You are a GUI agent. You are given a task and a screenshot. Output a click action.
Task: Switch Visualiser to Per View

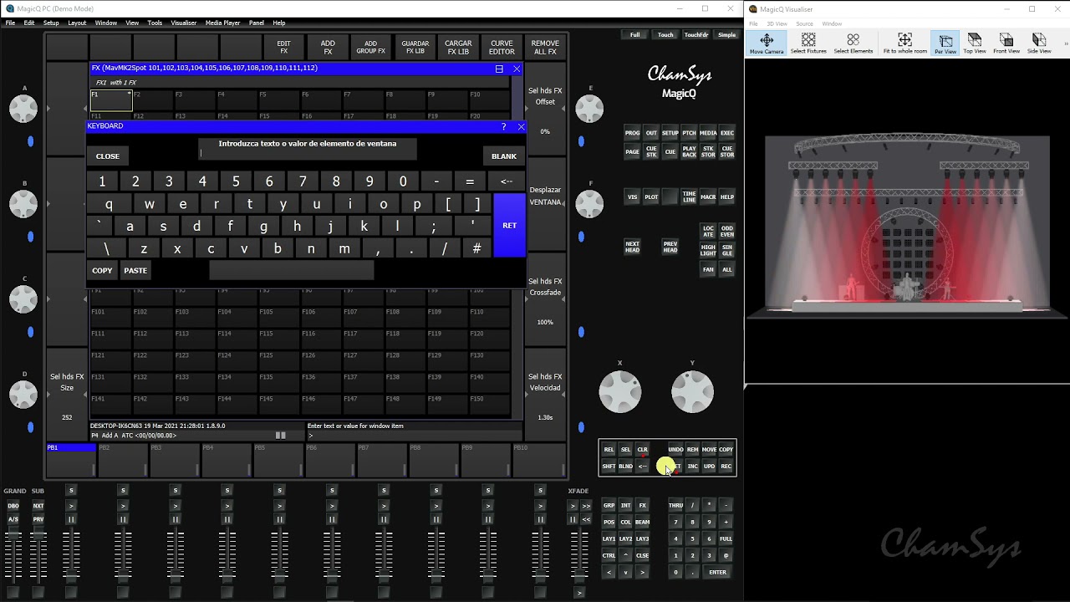tap(945, 43)
